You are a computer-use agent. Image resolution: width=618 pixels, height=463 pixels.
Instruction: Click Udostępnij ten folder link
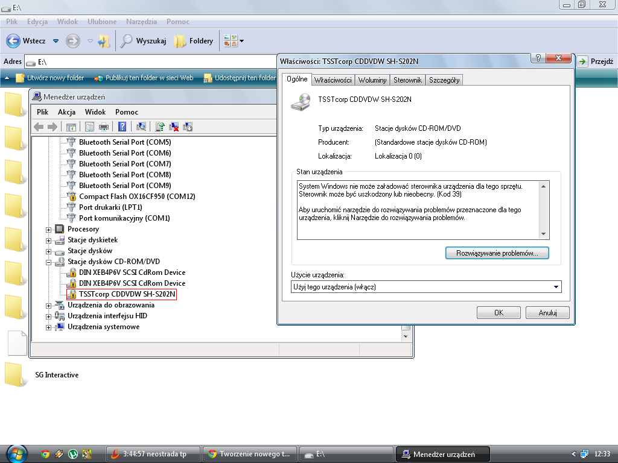pos(240,78)
